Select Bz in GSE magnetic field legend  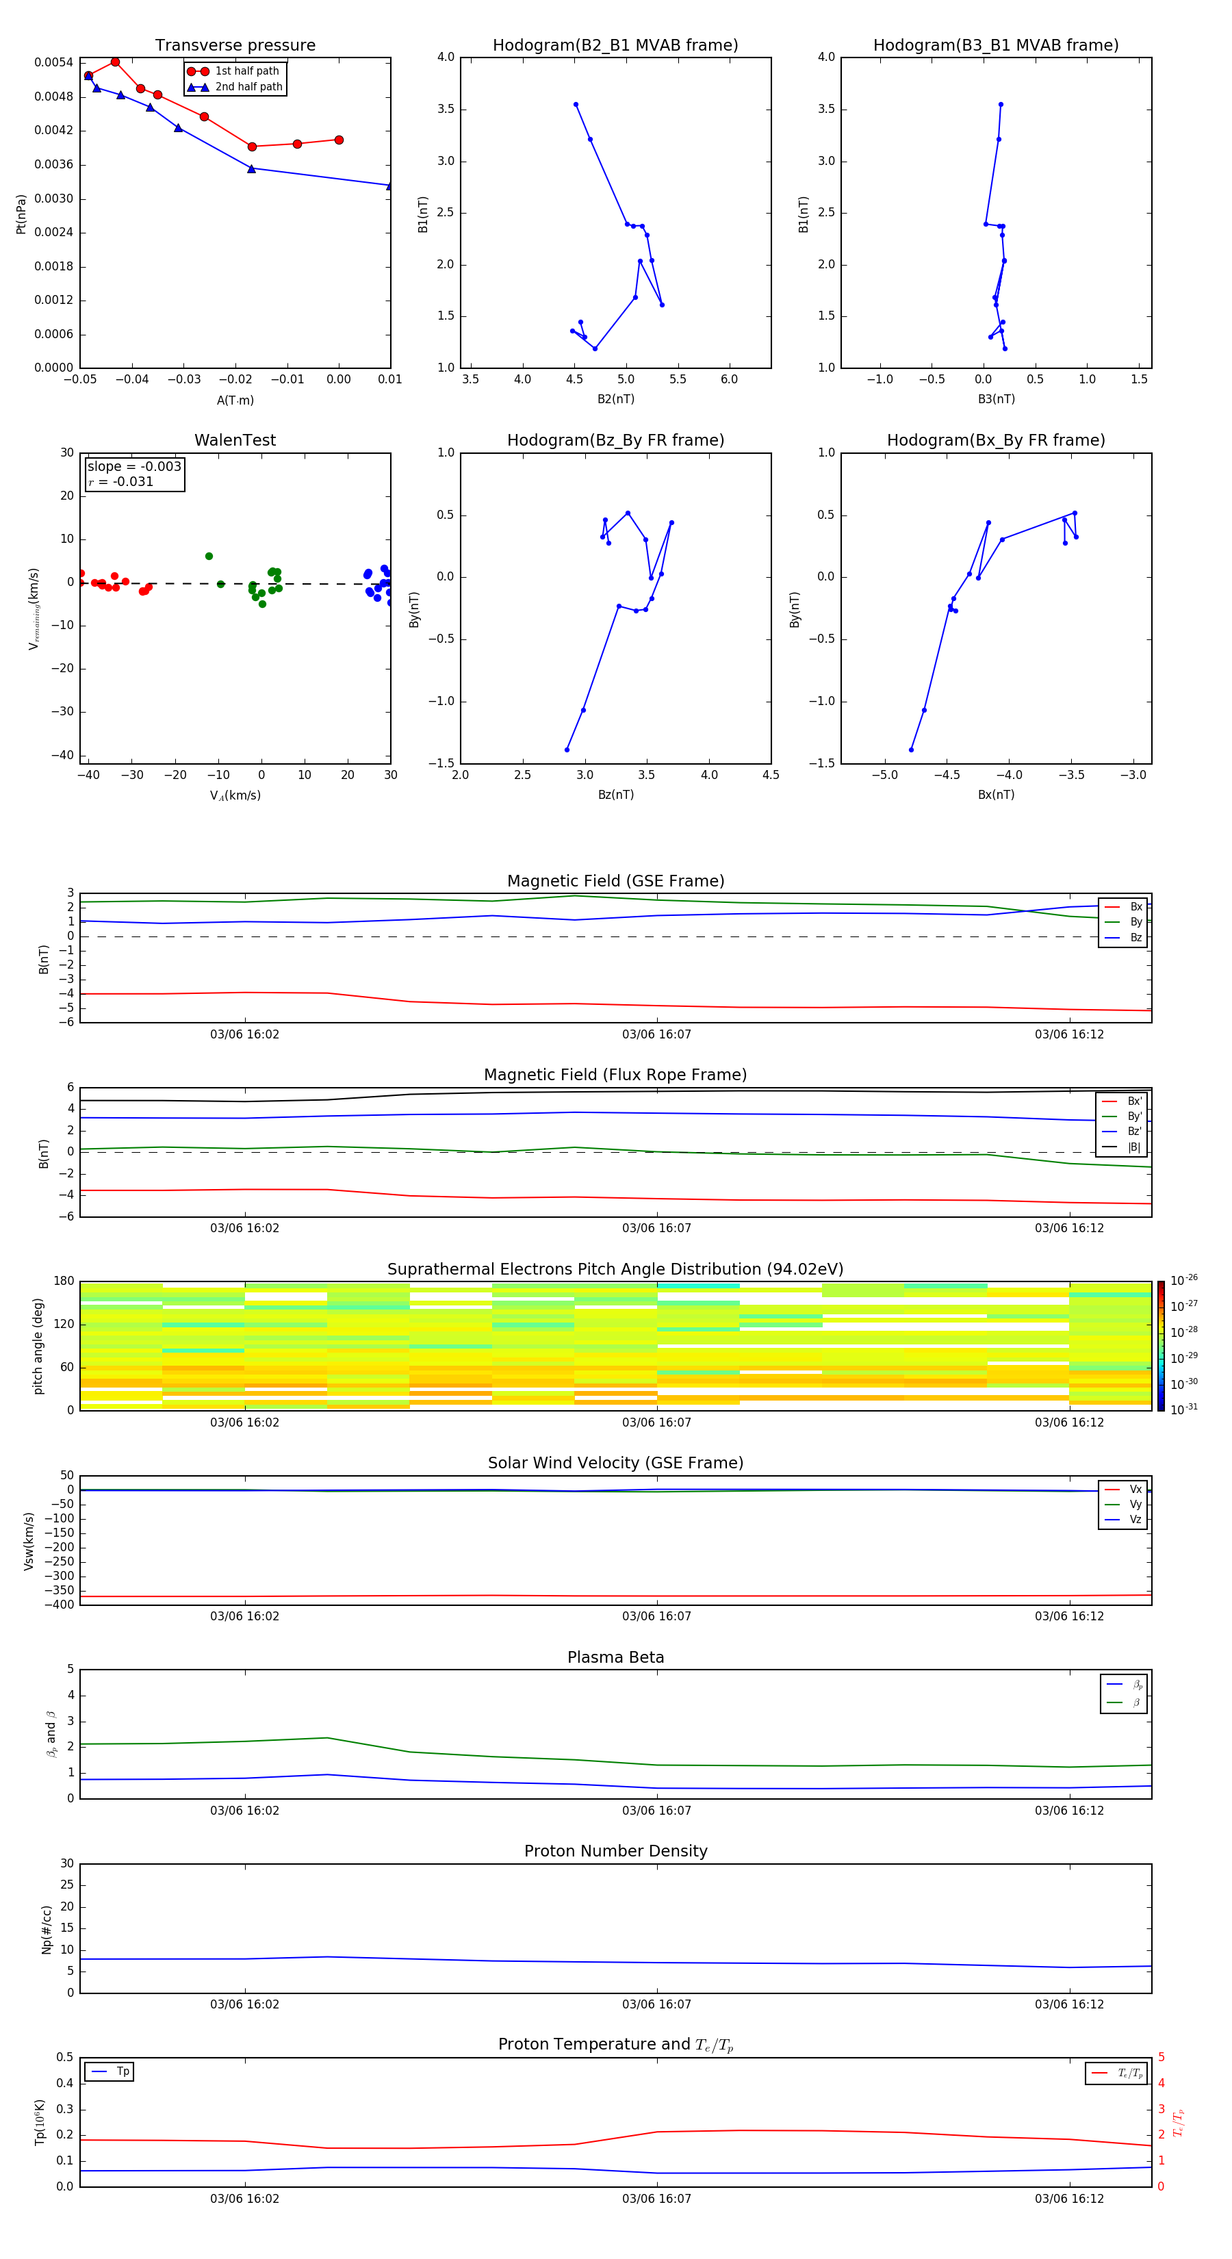point(1124,937)
